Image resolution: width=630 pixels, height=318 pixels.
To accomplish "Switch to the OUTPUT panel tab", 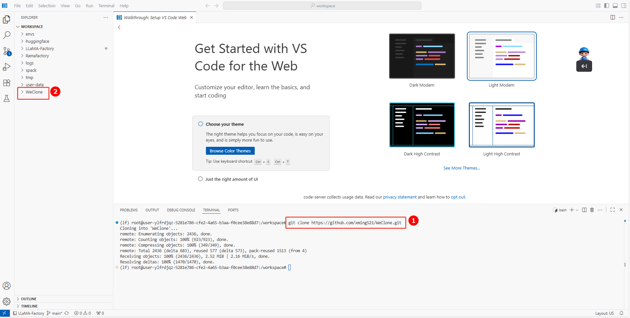I will click(x=152, y=210).
